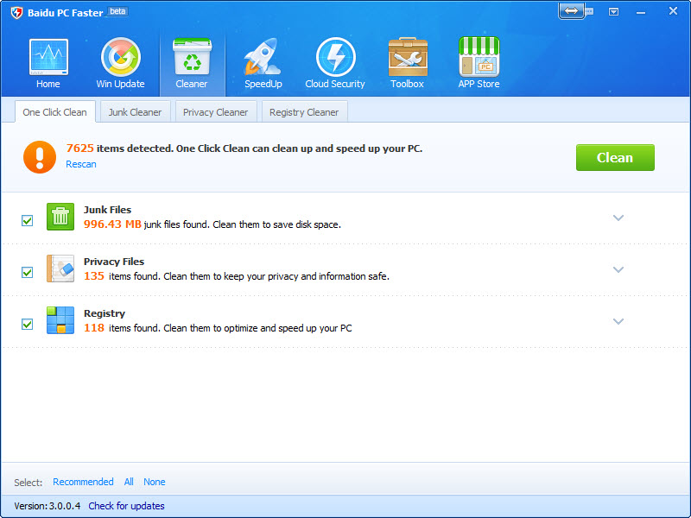This screenshot has height=518, width=691.
Task: Click the Privacy Files eraser notebook icon
Action: click(x=60, y=268)
